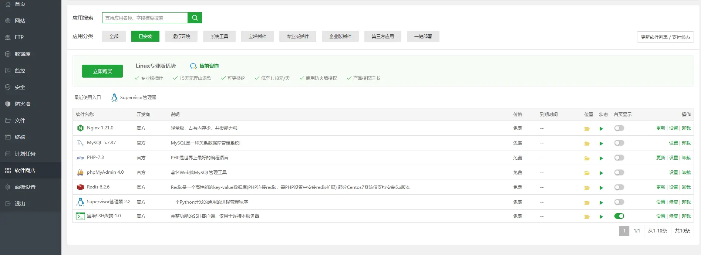Click pagination page 1 button
701x255 pixels.
pos(624,231)
